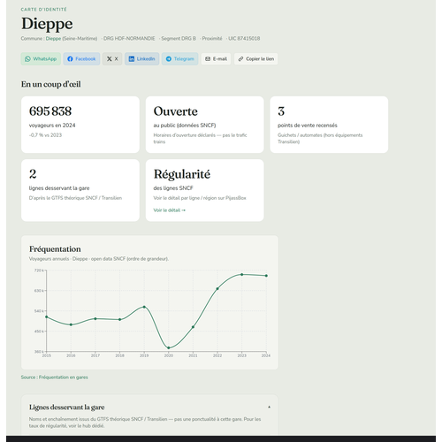The width and height of the screenshot is (442, 442).
Task: Click 'DRG HDF-NORMANDIE' text
Action: [x=129, y=39]
